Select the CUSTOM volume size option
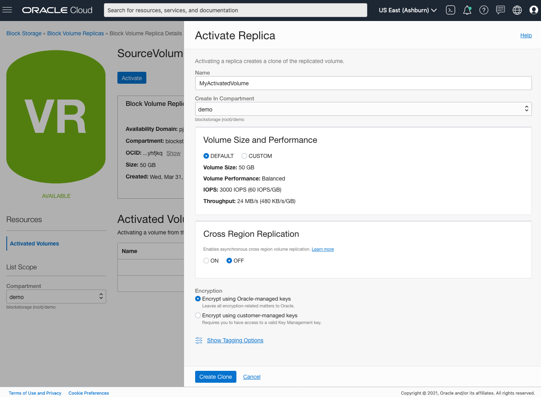541x397 pixels. (x=244, y=156)
